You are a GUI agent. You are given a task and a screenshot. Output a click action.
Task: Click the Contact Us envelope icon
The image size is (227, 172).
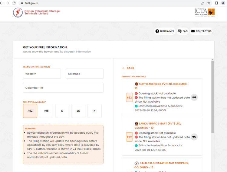click(193, 31)
